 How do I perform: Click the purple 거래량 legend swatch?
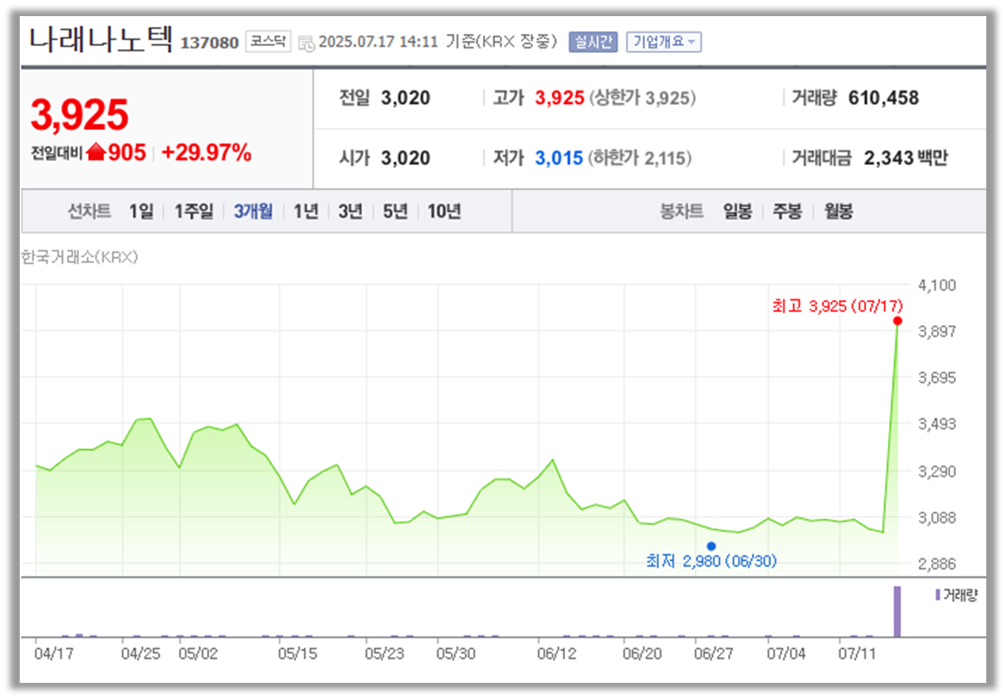pyautogui.click(x=937, y=595)
